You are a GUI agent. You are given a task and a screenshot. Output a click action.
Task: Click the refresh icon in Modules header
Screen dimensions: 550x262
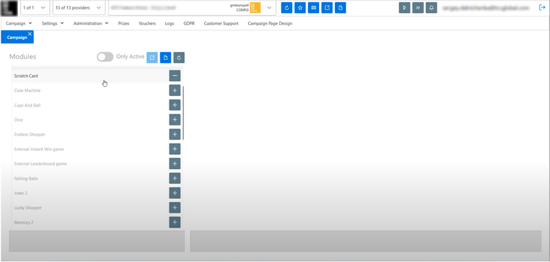point(179,57)
